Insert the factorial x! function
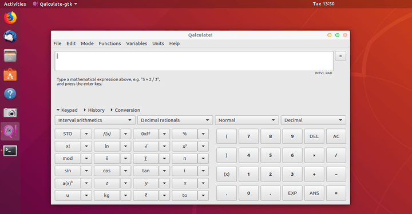412x214 pixels. coord(68,146)
